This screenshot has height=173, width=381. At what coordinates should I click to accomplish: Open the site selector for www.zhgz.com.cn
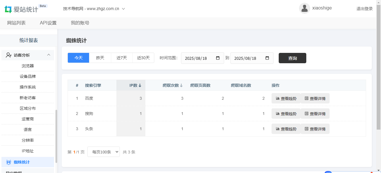[x=93, y=9]
